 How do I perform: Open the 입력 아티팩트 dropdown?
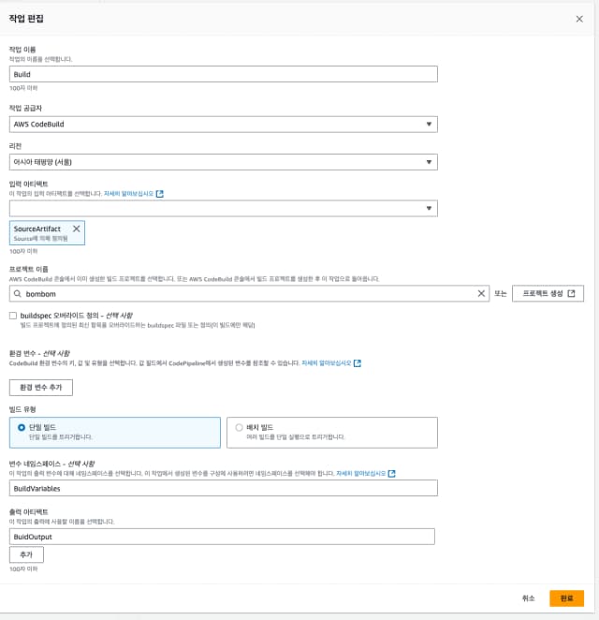[224, 208]
